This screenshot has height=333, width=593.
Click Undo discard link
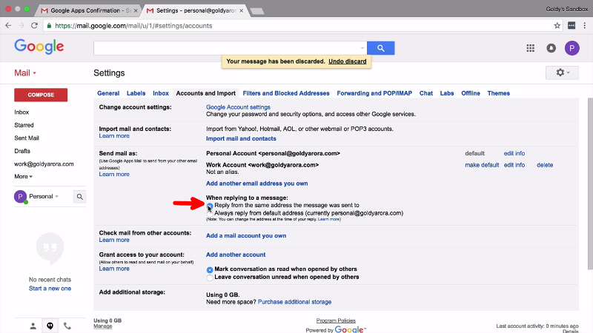click(347, 61)
